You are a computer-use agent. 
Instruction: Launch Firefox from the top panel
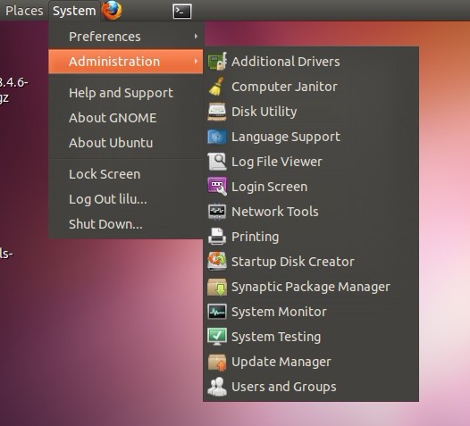point(112,10)
